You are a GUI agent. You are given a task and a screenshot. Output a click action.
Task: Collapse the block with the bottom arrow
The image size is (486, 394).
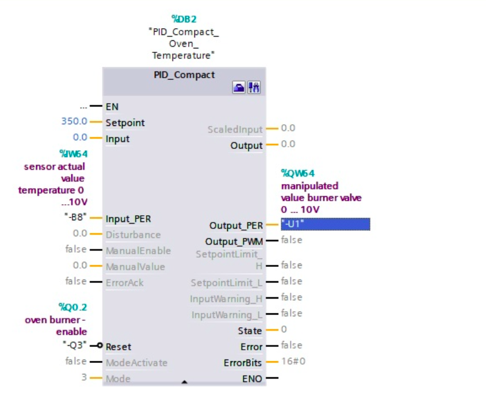coord(184,381)
